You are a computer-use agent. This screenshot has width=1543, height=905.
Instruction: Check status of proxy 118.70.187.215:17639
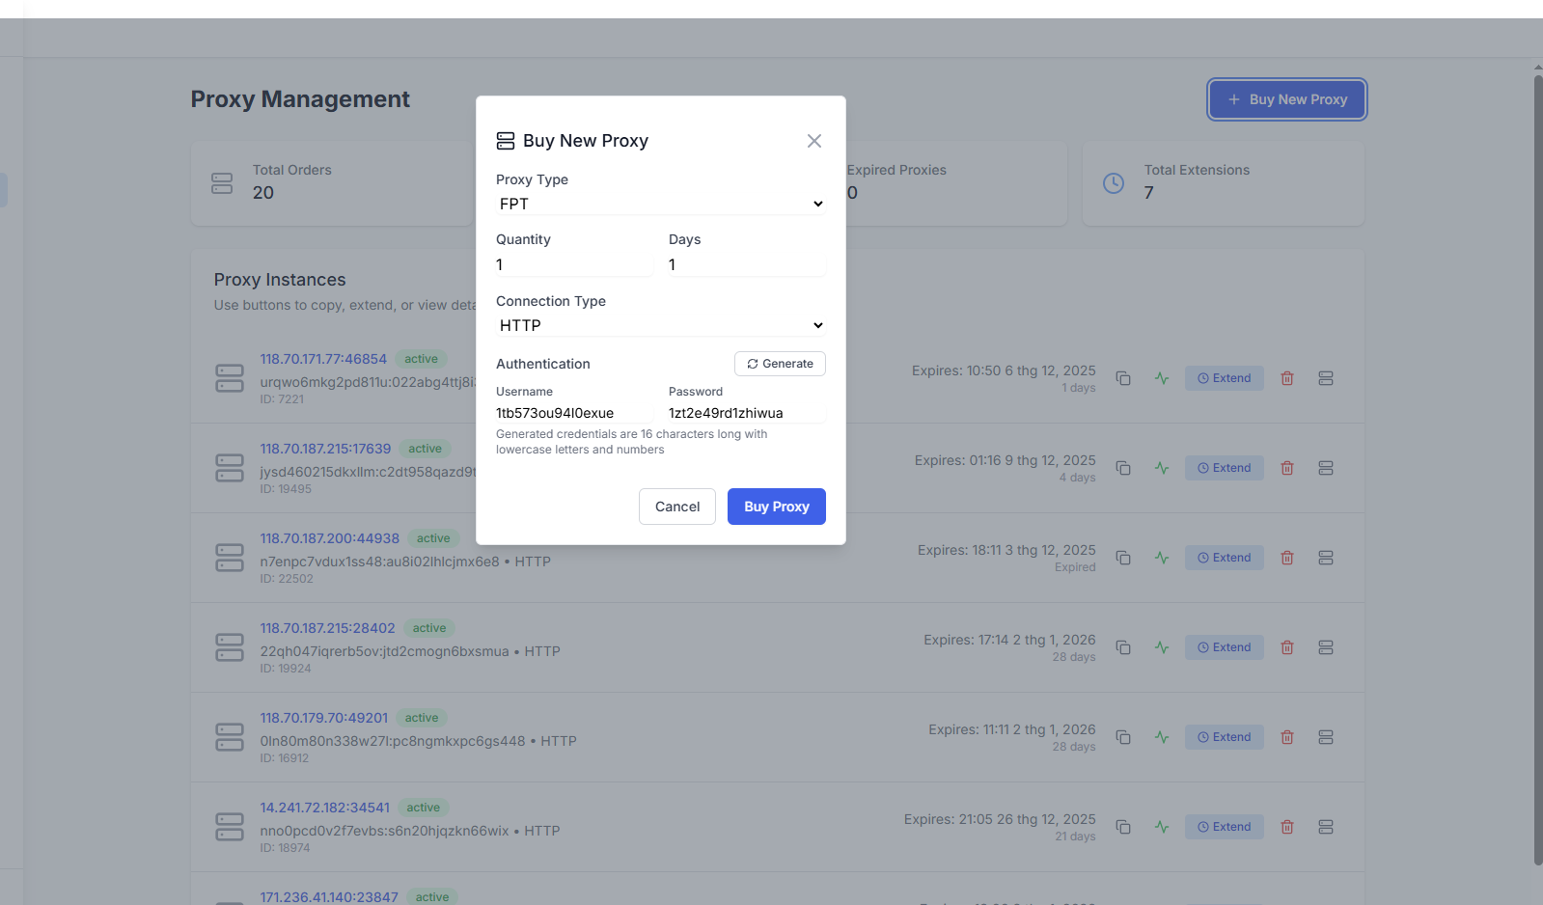pos(1162,468)
